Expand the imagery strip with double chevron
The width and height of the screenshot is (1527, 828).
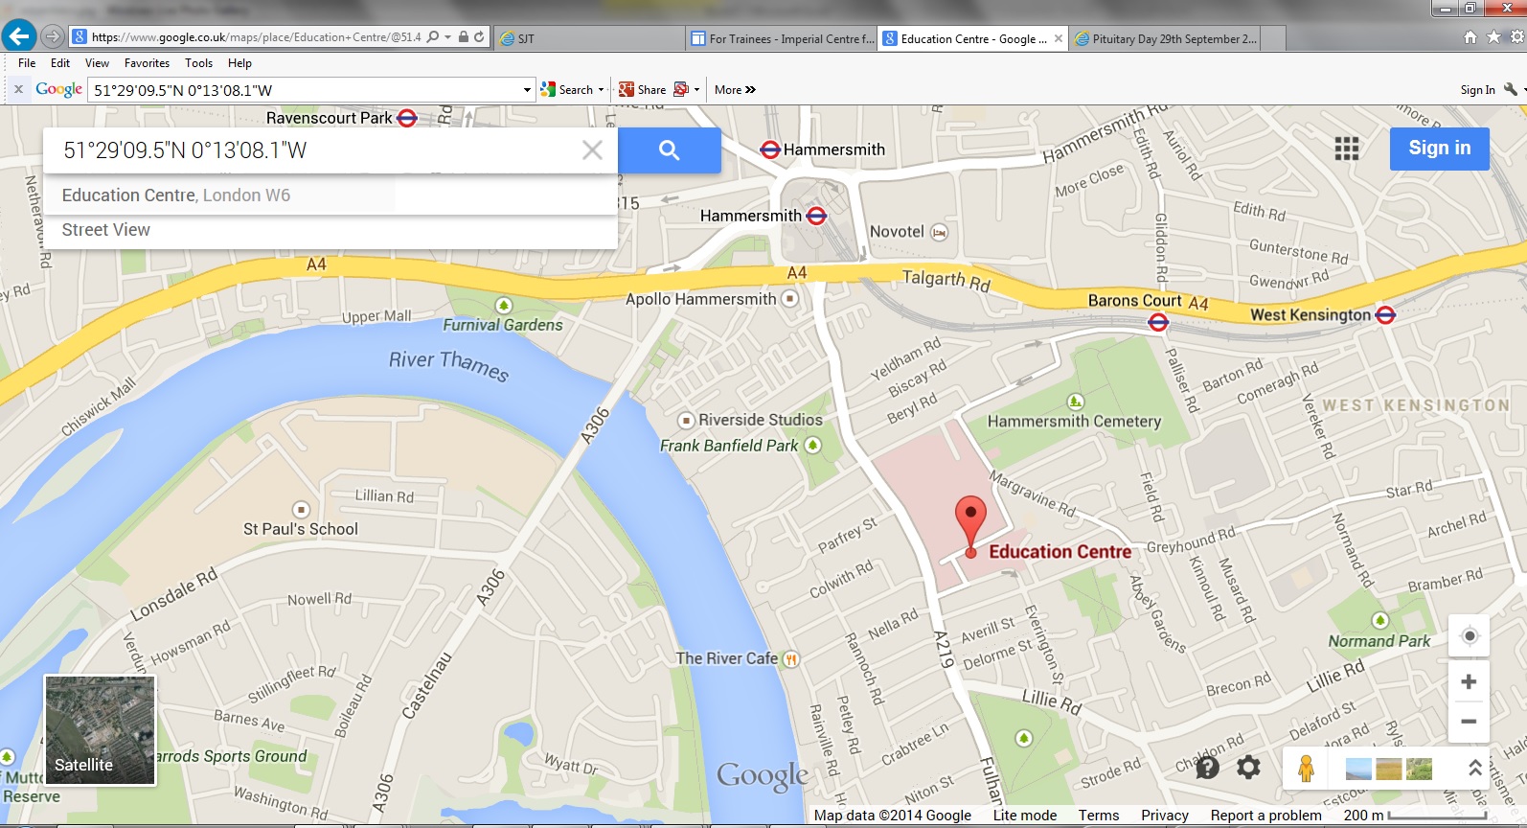click(1475, 768)
